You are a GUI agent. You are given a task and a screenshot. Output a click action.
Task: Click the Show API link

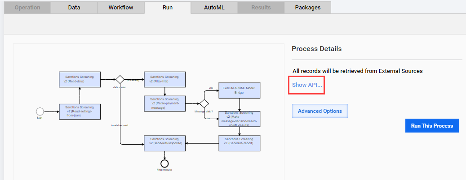click(307, 85)
